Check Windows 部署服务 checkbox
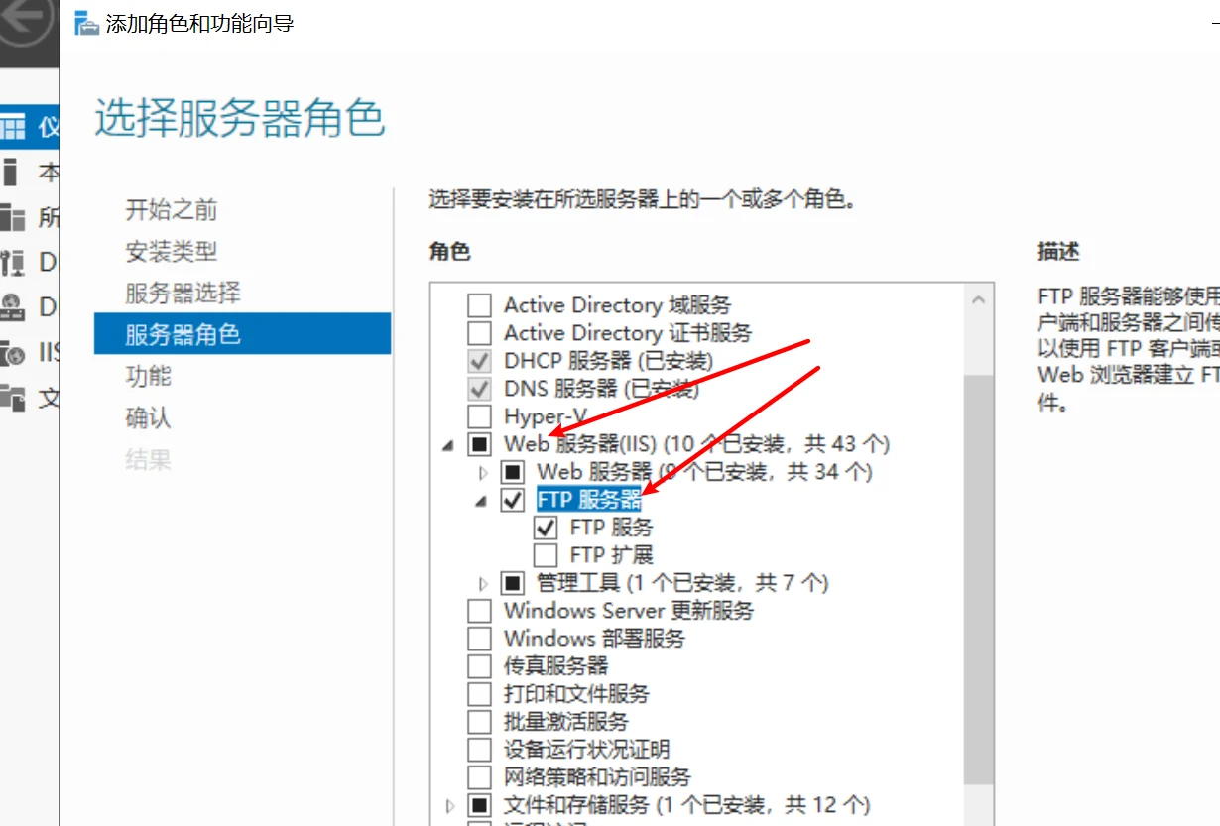The image size is (1220, 826). (480, 638)
